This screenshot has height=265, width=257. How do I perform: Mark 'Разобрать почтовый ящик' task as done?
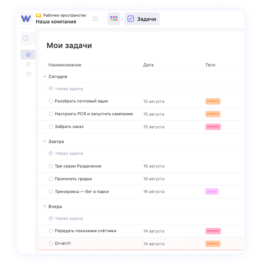tap(51, 101)
